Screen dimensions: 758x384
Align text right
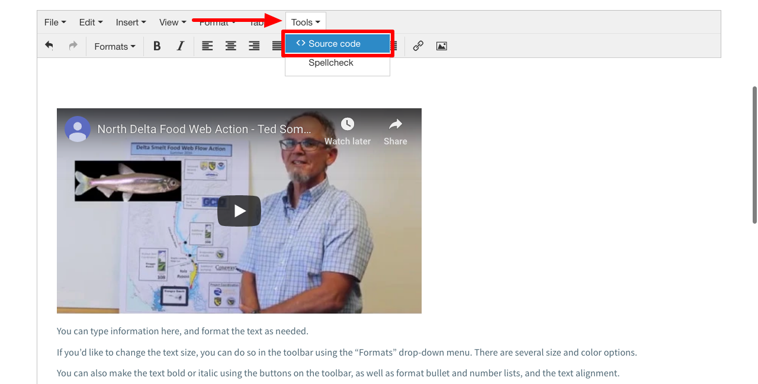[x=255, y=46]
